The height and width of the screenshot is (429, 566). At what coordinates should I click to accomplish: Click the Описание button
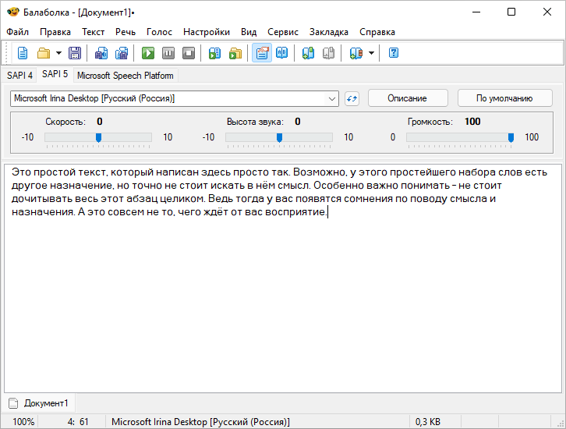(407, 98)
